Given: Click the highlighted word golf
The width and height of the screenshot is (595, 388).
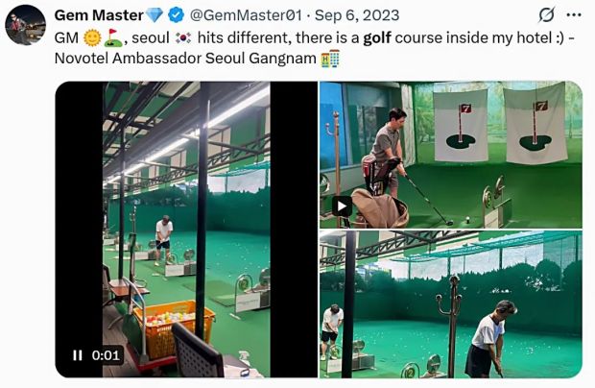Looking at the screenshot, I should [x=377, y=38].
